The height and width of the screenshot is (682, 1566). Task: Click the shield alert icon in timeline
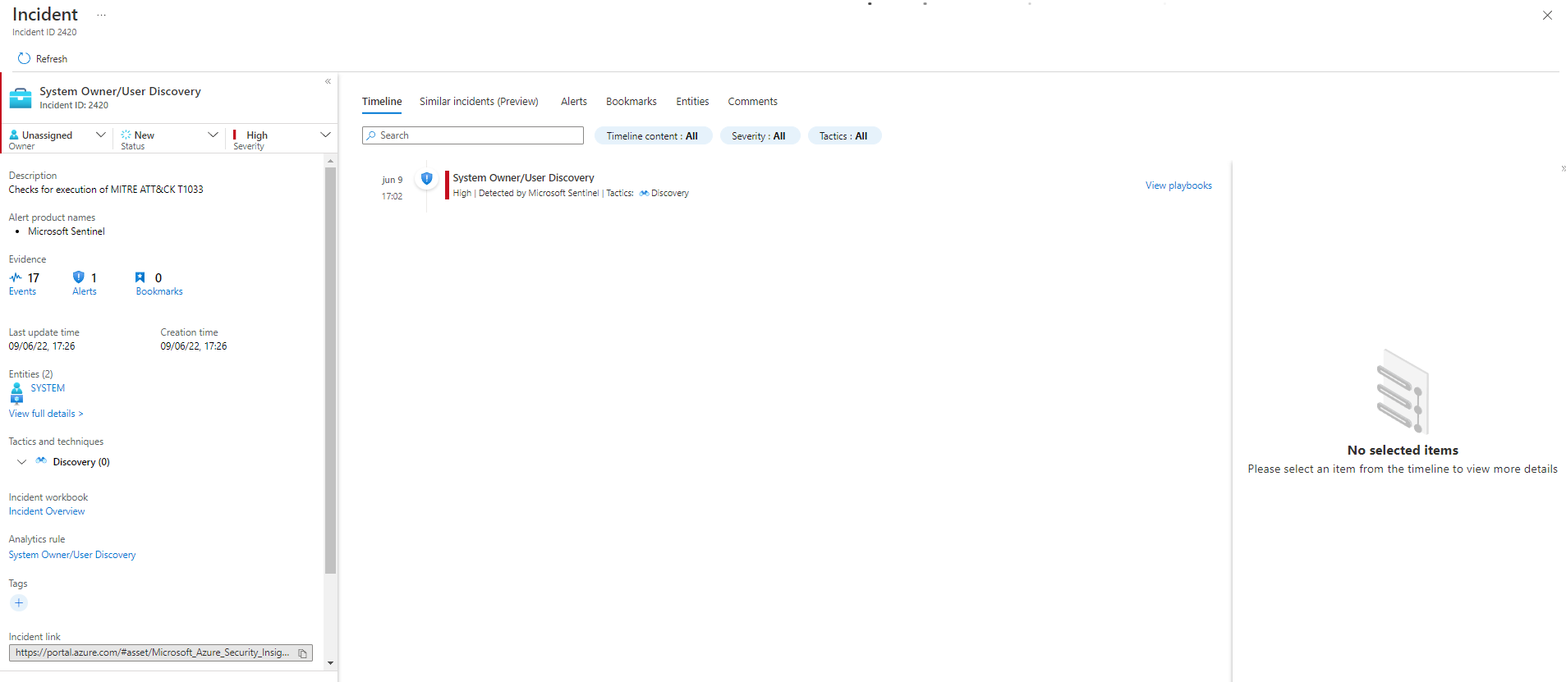click(426, 178)
